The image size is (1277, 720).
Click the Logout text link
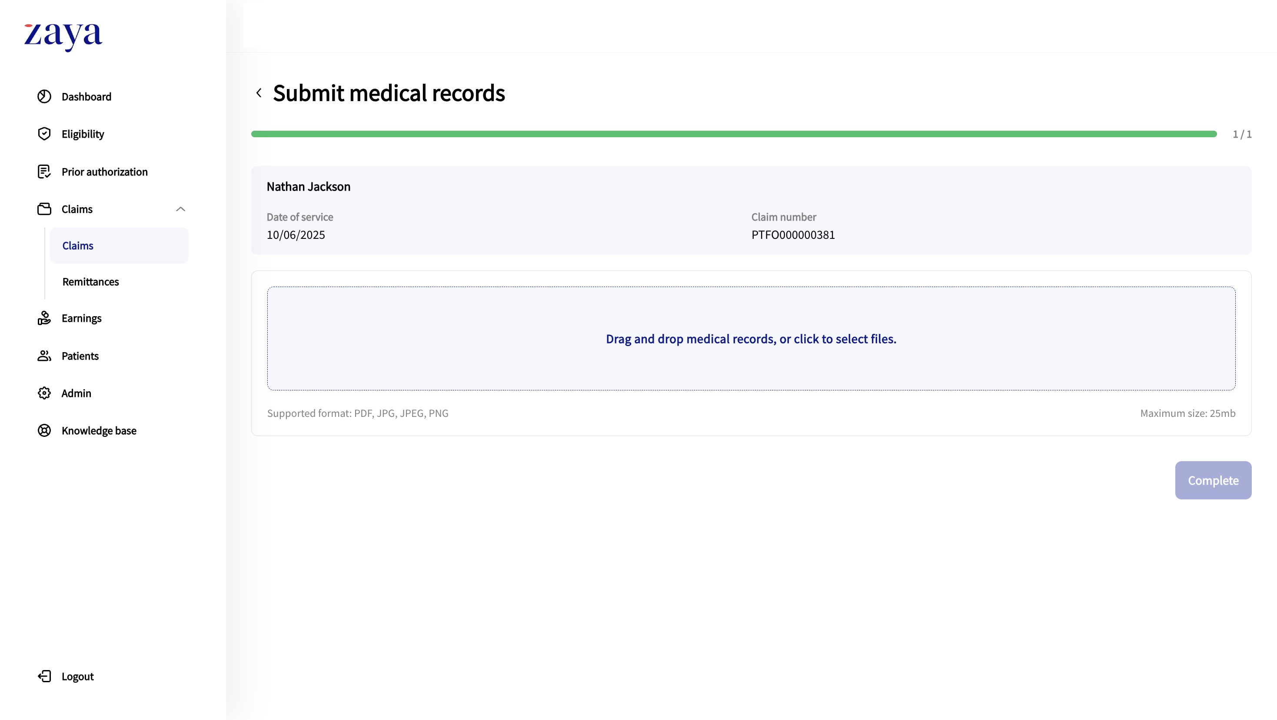click(x=77, y=677)
